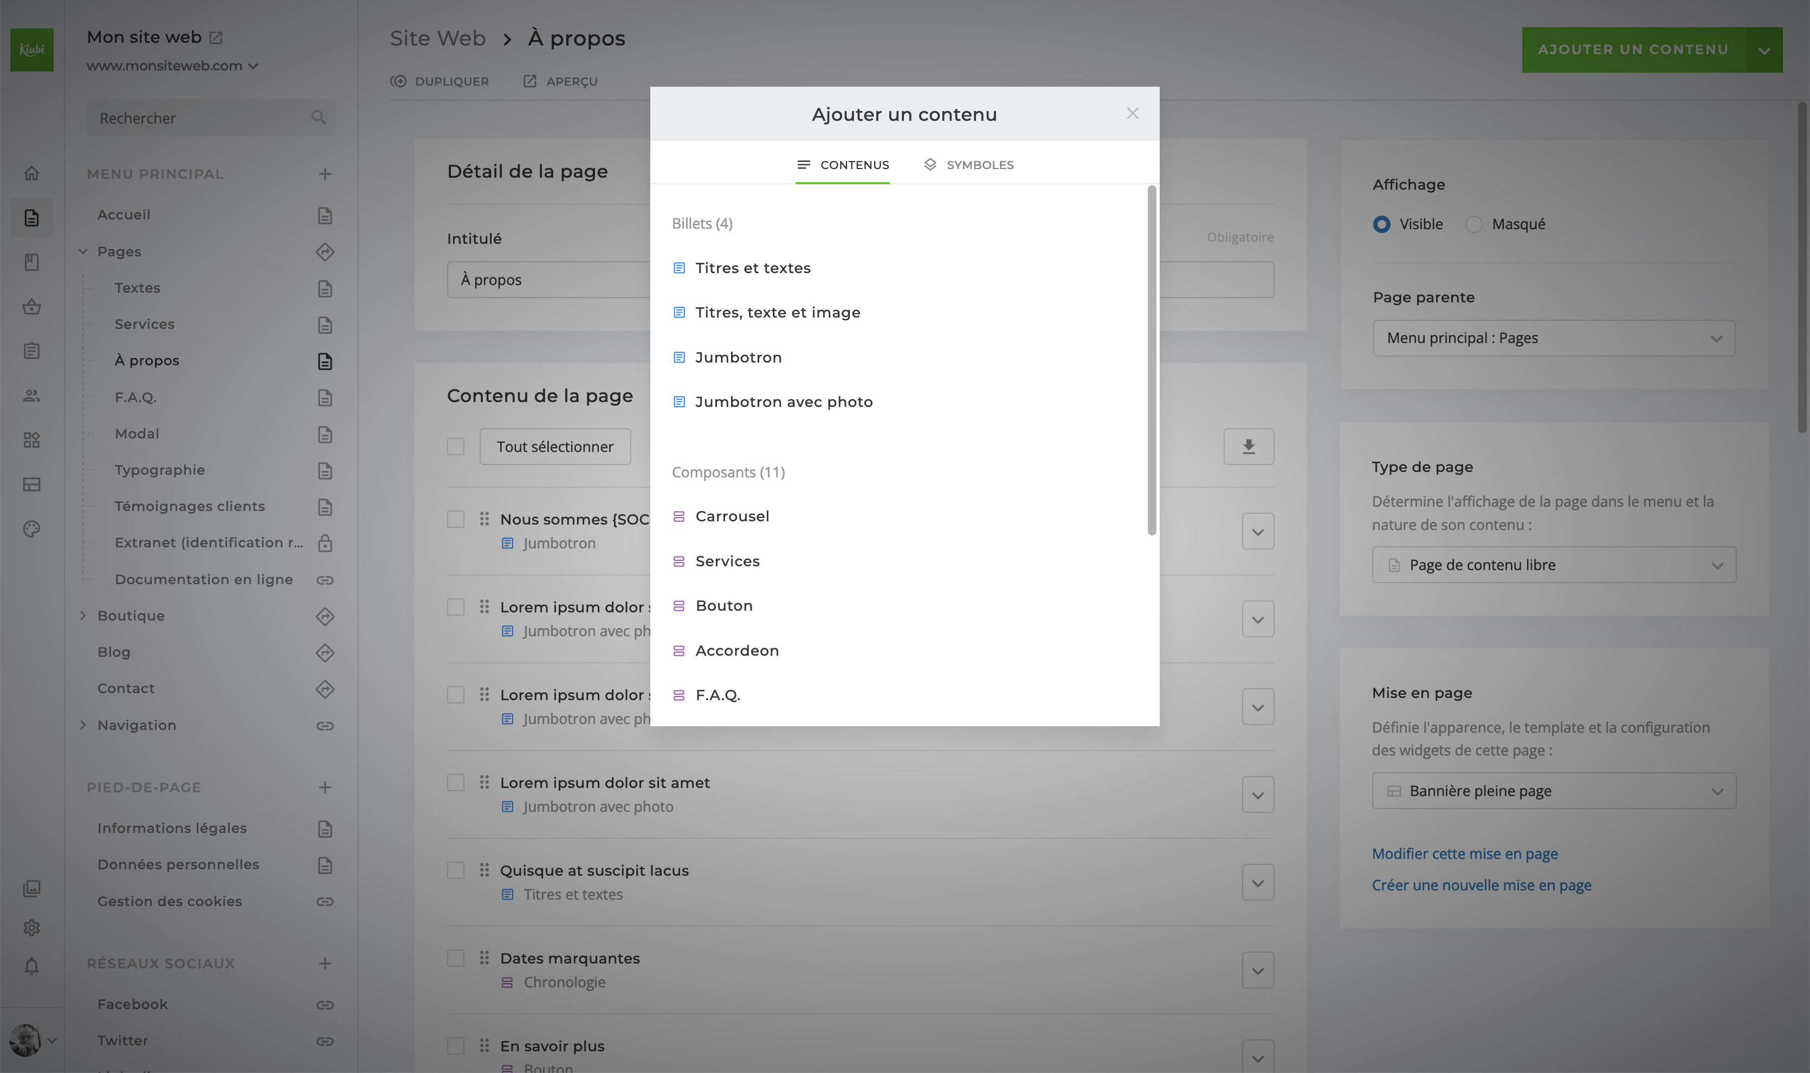Click the lock icon beside Extranet item
The image size is (1810, 1073).
[325, 543]
